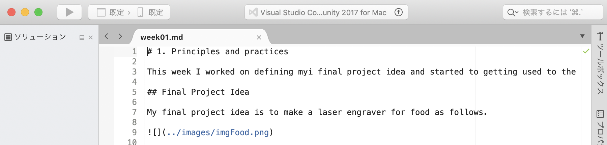Click the green checkmark status indicator
Screen dimensions: 607x145
point(586,51)
